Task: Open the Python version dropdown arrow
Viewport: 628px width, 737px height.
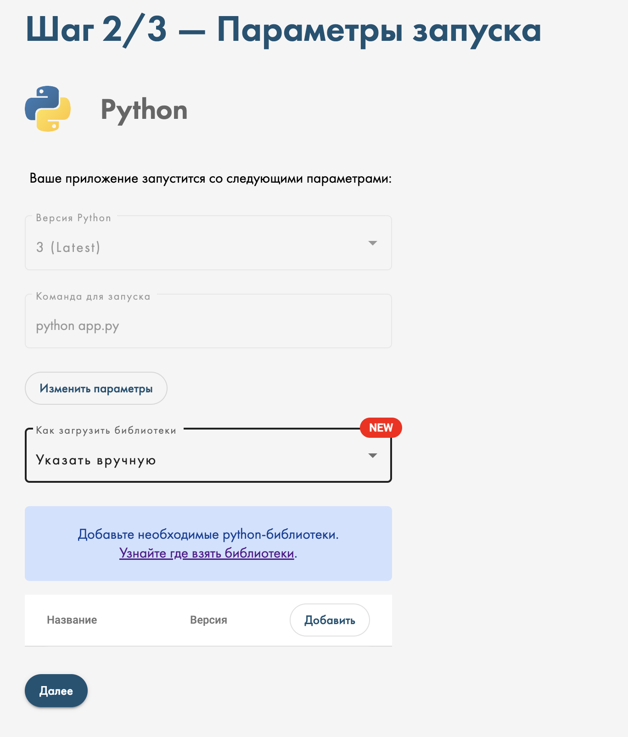Action: click(x=373, y=243)
